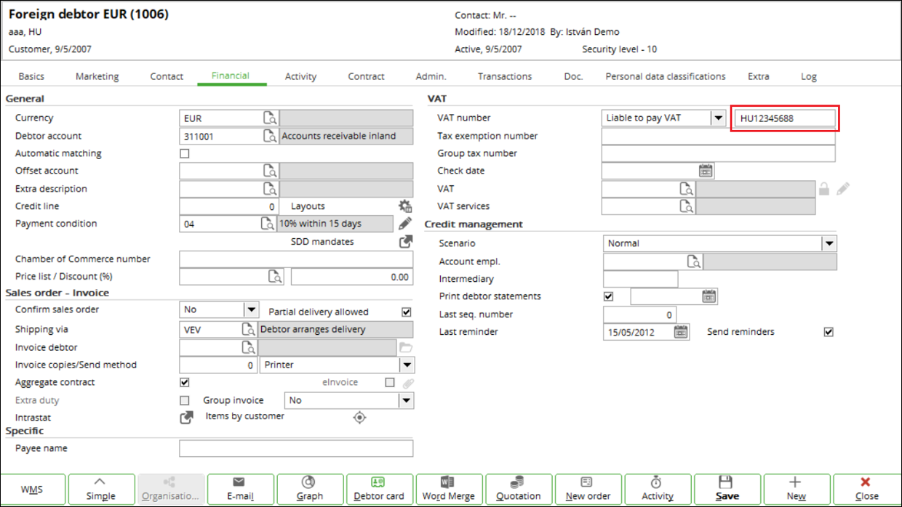Image resolution: width=902 pixels, height=507 pixels.
Task: Click the VAT padlock icon
Action: point(824,189)
